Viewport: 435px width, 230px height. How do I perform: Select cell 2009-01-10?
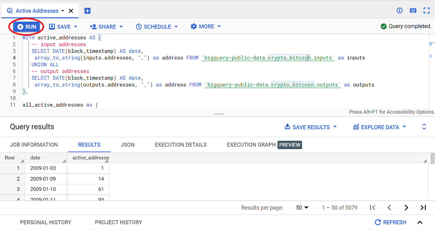46,189
